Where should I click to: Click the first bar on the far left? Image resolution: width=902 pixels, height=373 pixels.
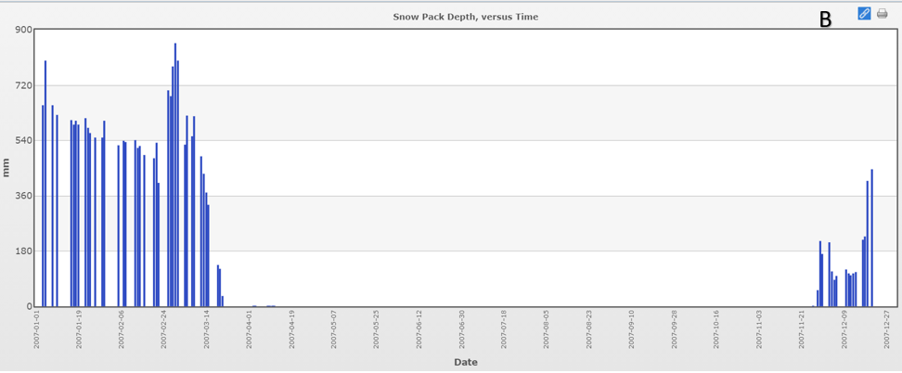(x=43, y=205)
